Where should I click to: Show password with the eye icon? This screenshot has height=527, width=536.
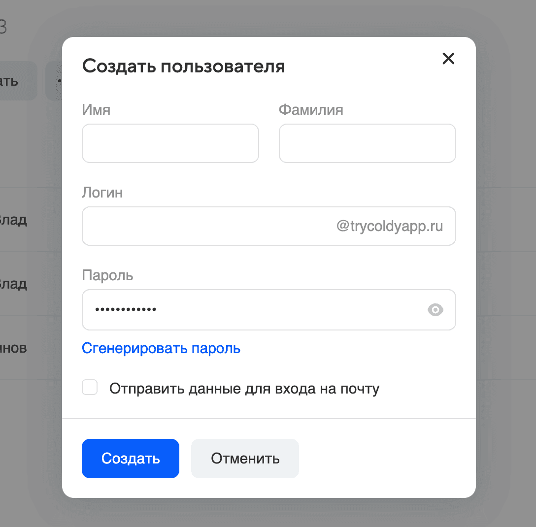(x=435, y=310)
